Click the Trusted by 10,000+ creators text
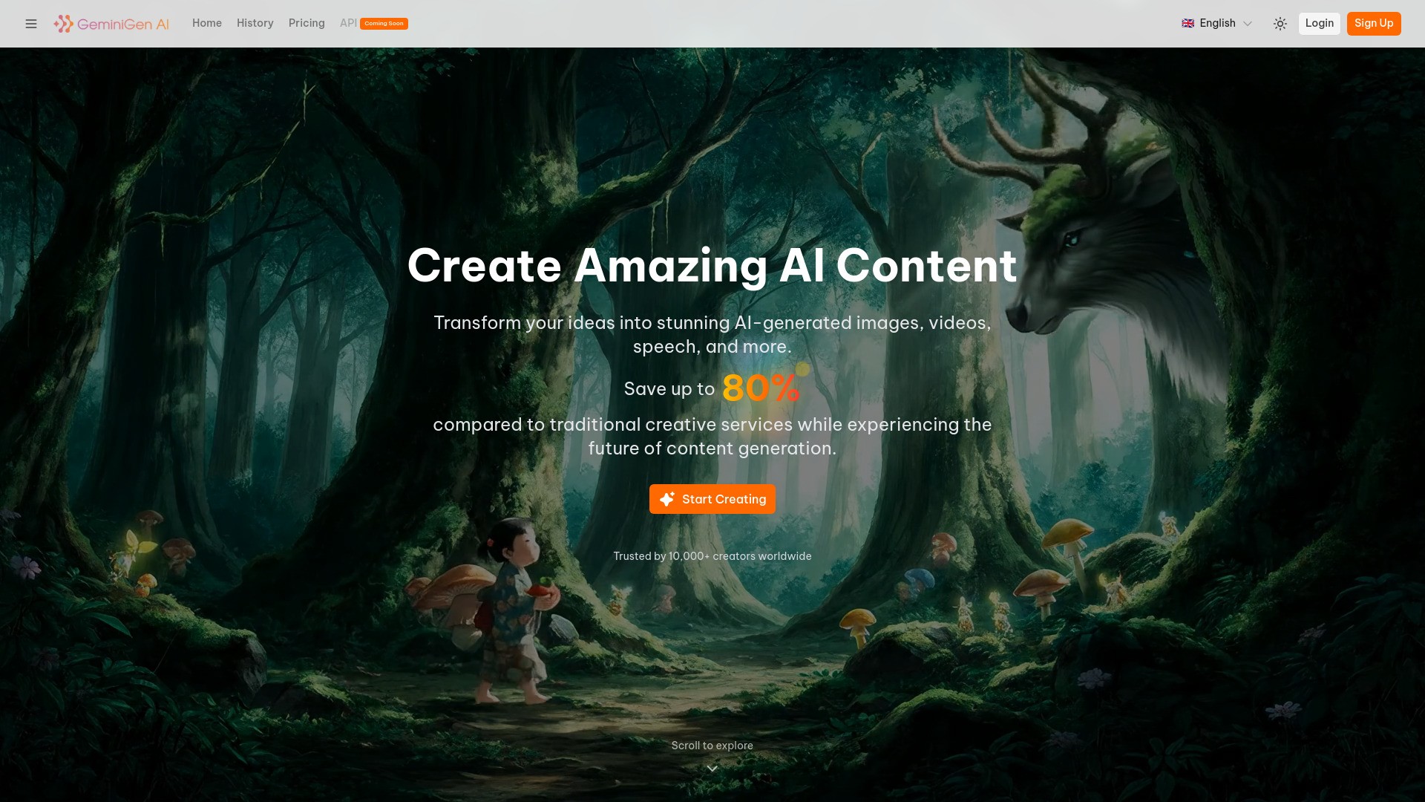The width and height of the screenshot is (1425, 802). [712, 556]
